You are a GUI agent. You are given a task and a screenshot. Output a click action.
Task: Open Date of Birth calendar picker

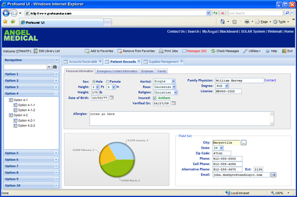pyautogui.click(x=112, y=97)
